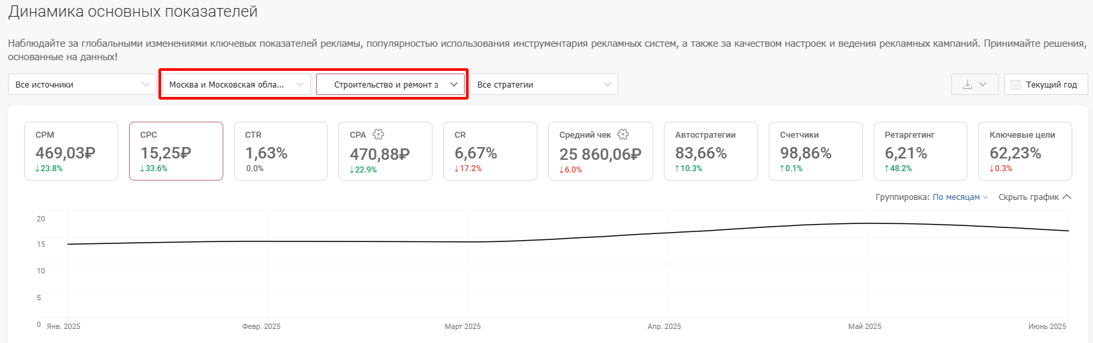Viewport: 1093px width, 343px height.
Task: Open the Все источники dropdown
Action: [82, 84]
